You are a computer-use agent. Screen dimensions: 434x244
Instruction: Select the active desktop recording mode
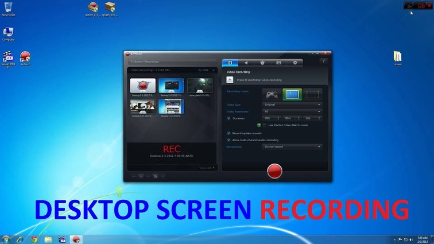[x=292, y=95]
